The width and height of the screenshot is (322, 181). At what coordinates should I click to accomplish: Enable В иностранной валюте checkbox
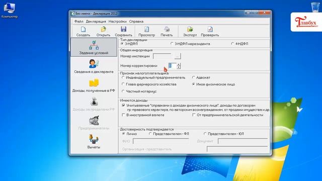[123, 115]
